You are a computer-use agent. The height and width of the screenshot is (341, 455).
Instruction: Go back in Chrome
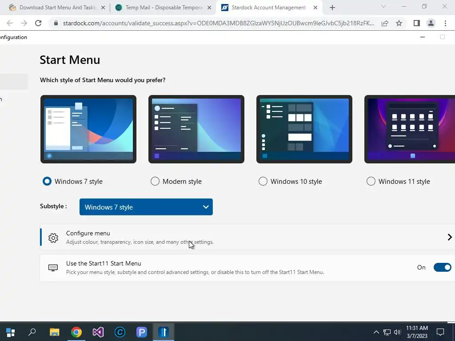point(10,23)
